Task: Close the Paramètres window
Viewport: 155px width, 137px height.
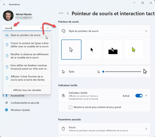Action: [151, 3]
